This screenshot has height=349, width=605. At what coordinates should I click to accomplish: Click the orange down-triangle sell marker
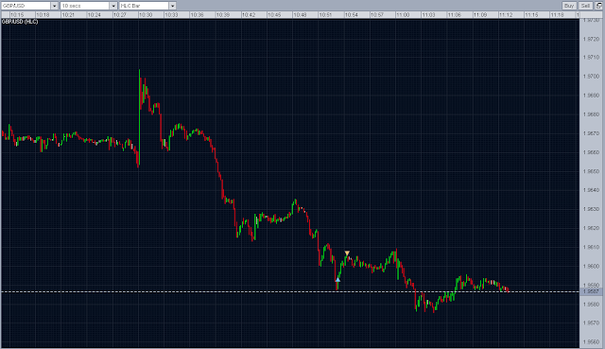(347, 253)
